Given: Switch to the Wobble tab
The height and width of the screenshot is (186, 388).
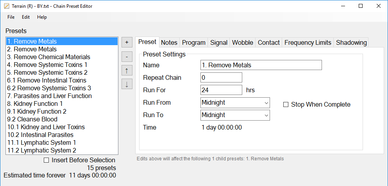Looking at the screenshot, I should pos(243,43).
